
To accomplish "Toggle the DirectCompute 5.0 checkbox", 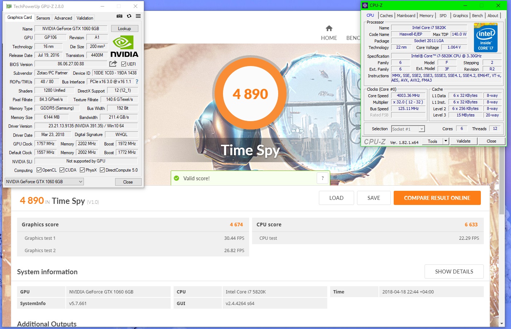I will tap(102, 170).
